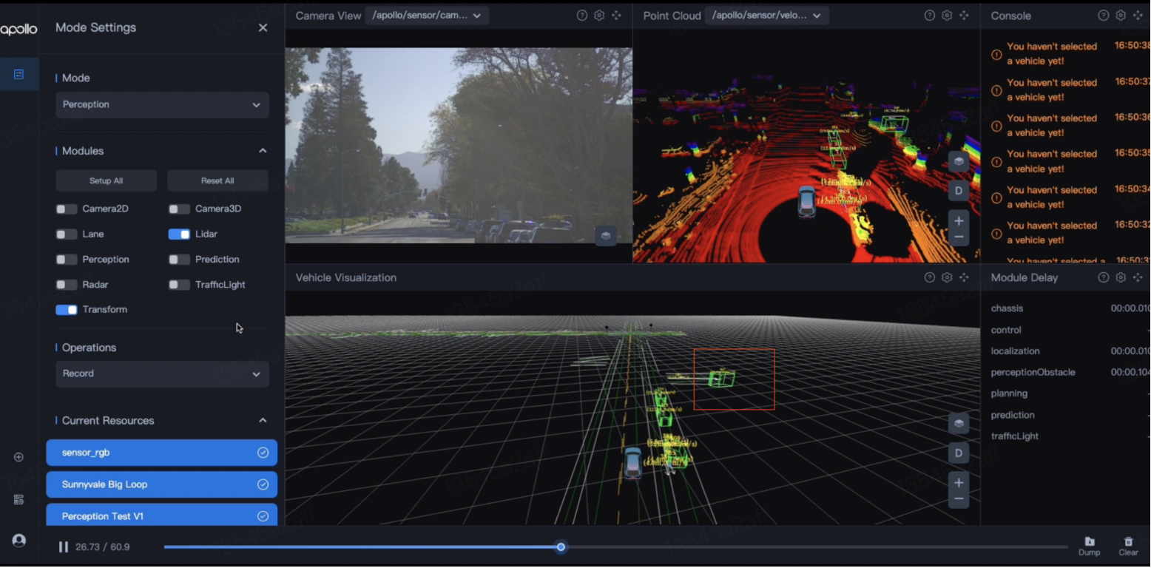The height and width of the screenshot is (568, 1151).
Task: Select Sunnyvale Big Loop resource
Action: (161, 485)
